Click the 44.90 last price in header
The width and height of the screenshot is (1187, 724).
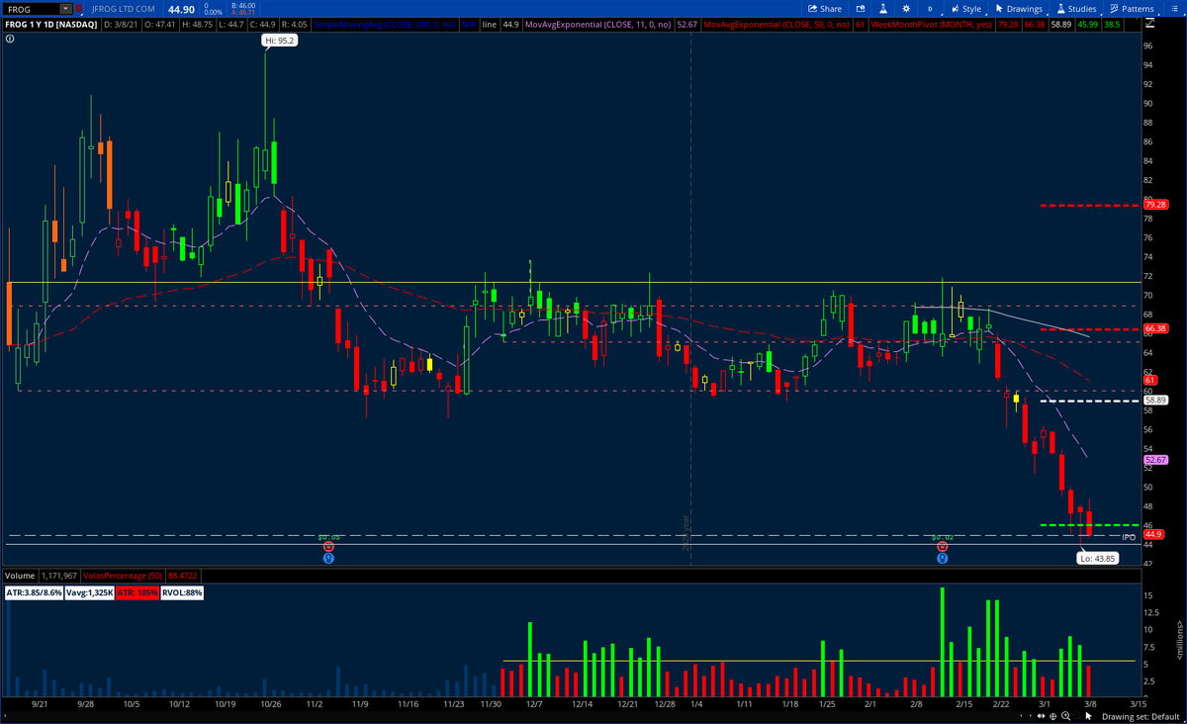tap(181, 9)
